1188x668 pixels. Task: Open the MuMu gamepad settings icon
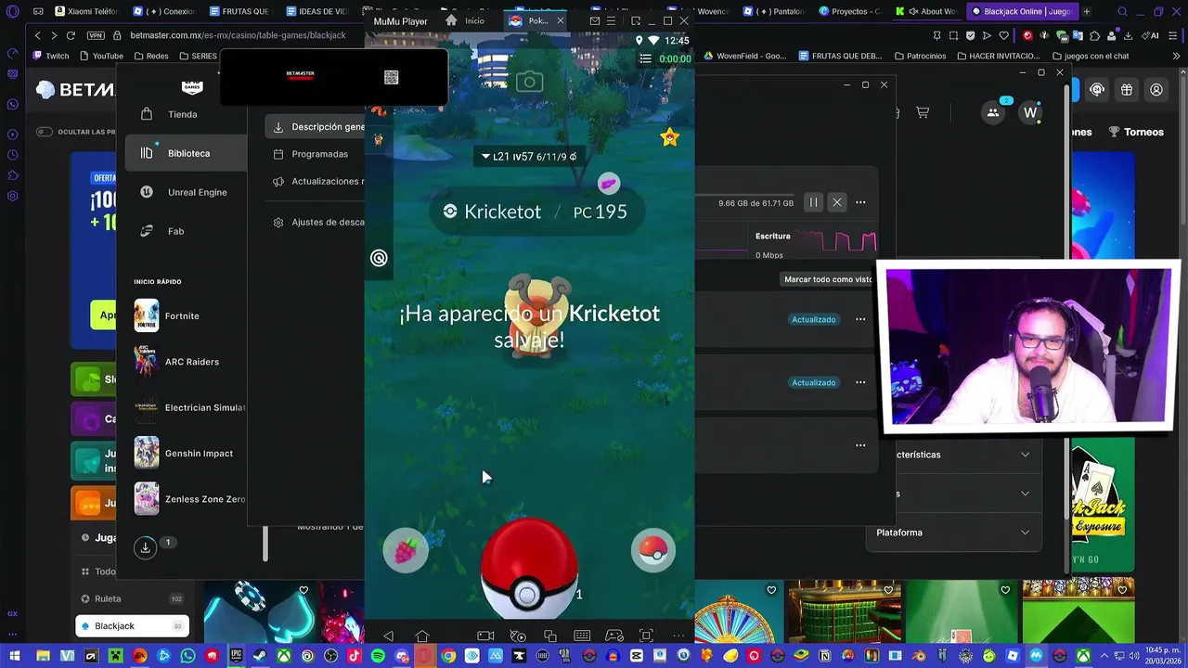[614, 636]
